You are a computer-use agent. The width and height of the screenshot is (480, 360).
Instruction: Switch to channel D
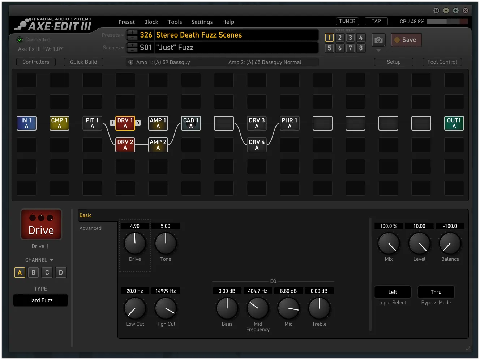tap(61, 273)
